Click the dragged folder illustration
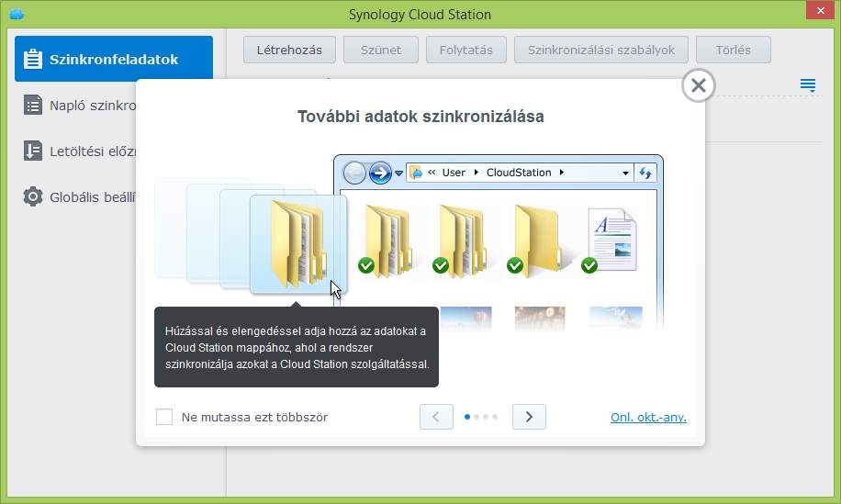This screenshot has height=504, width=841. point(298,244)
